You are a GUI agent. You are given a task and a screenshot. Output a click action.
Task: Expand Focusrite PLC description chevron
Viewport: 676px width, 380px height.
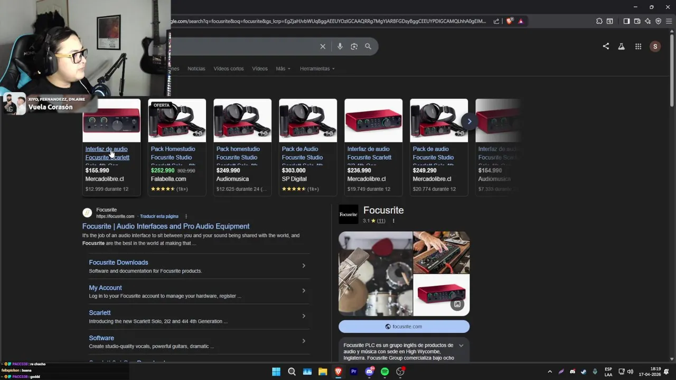coord(461,346)
